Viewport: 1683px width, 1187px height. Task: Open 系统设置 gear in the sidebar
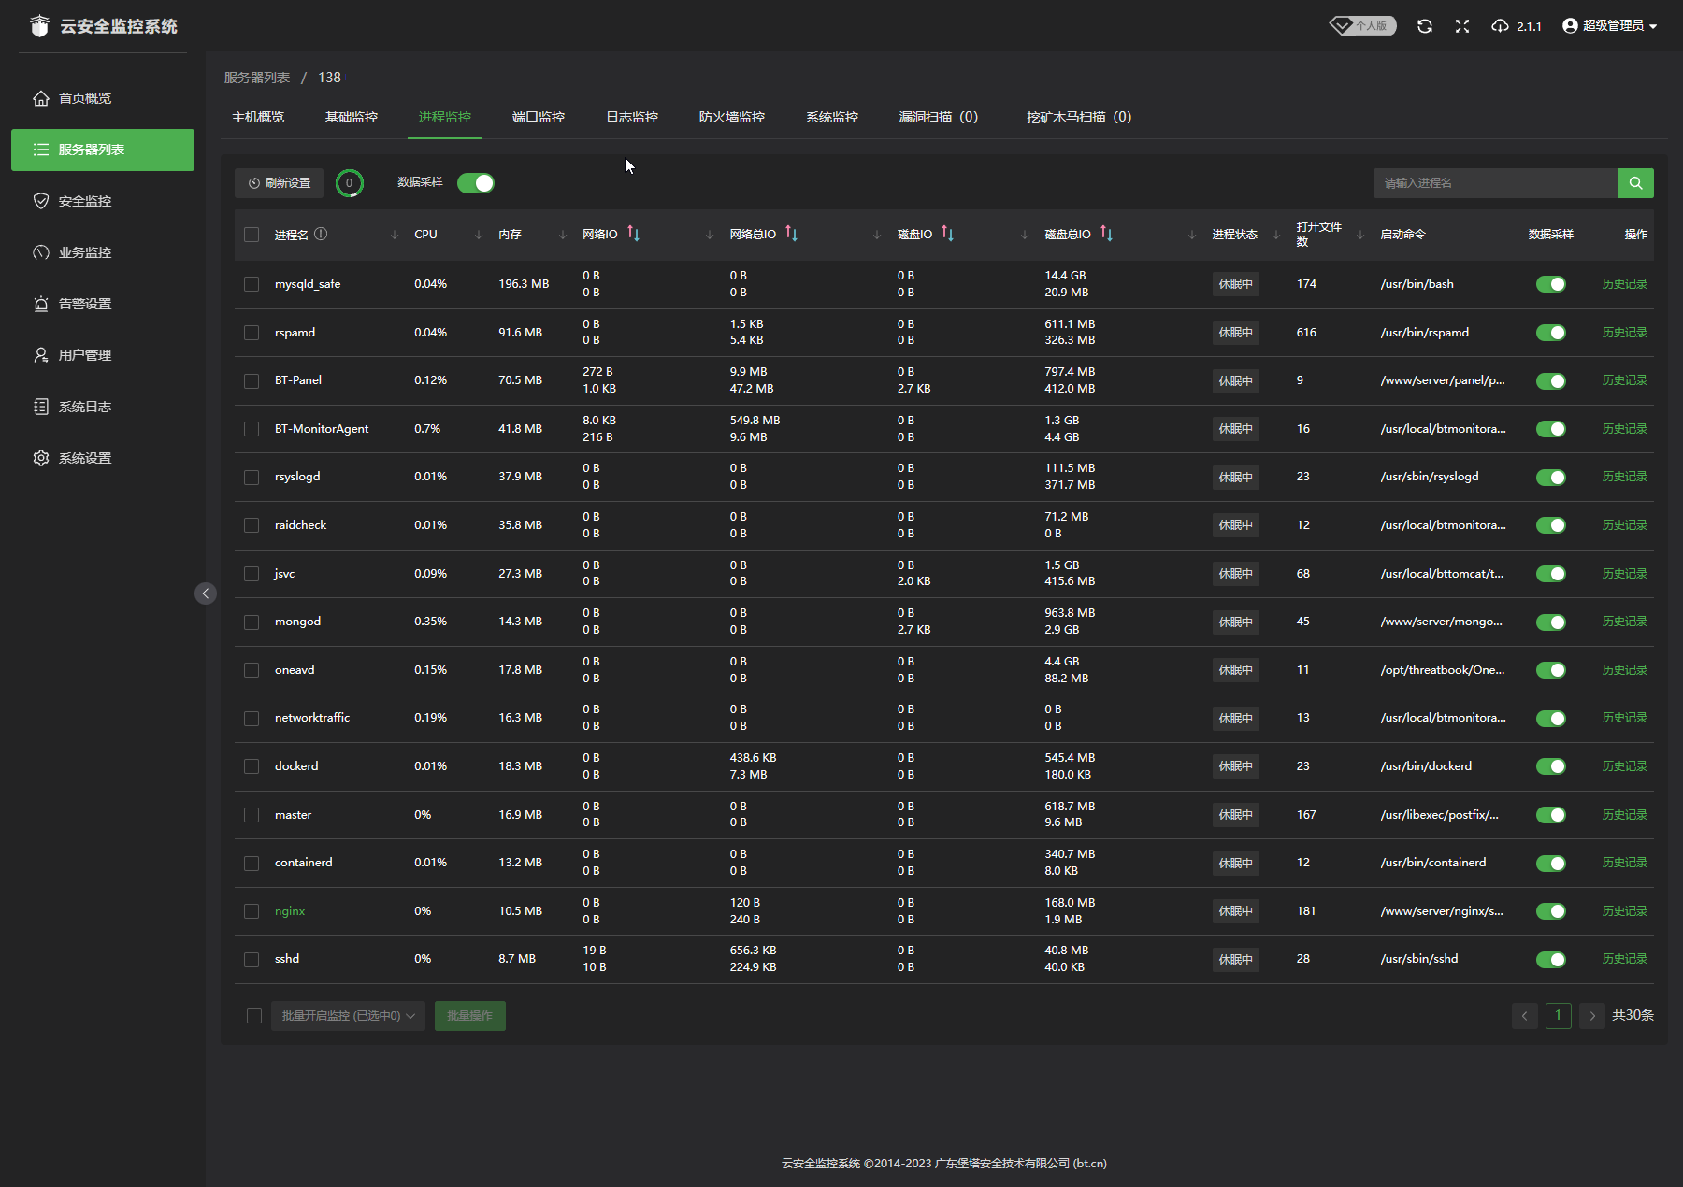point(84,458)
